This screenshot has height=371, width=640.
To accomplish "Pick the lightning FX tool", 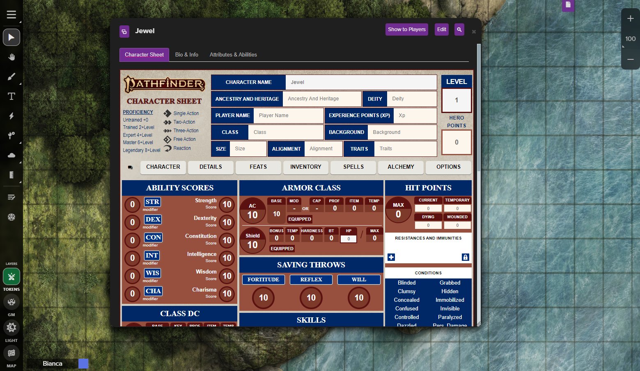I will pyautogui.click(x=11, y=116).
